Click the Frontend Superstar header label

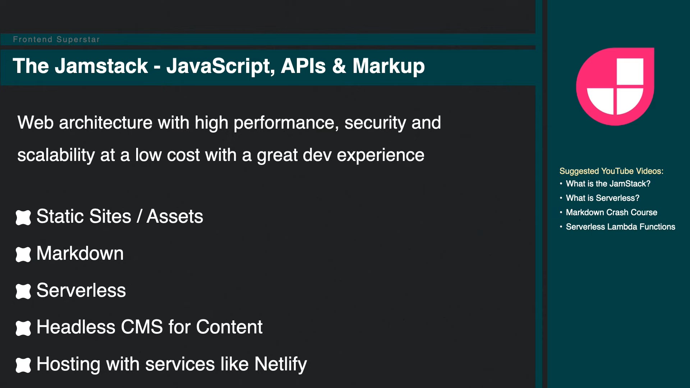(56, 40)
